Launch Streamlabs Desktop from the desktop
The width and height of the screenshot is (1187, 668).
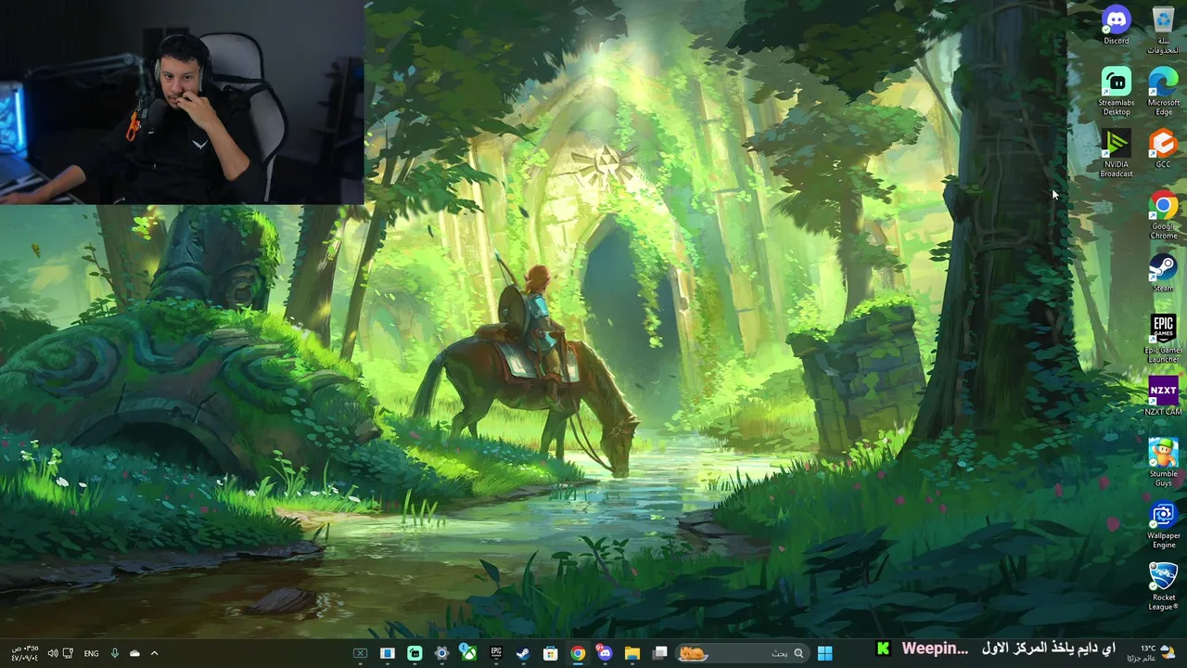1117,91
